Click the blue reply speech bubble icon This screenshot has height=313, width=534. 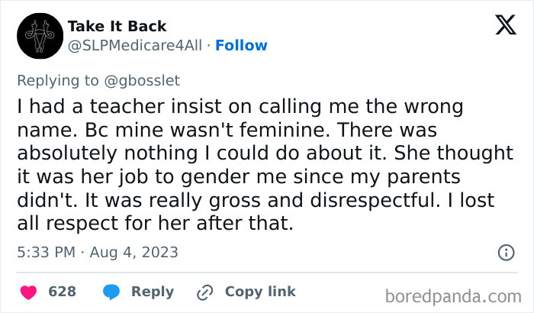[x=111, y=292]
